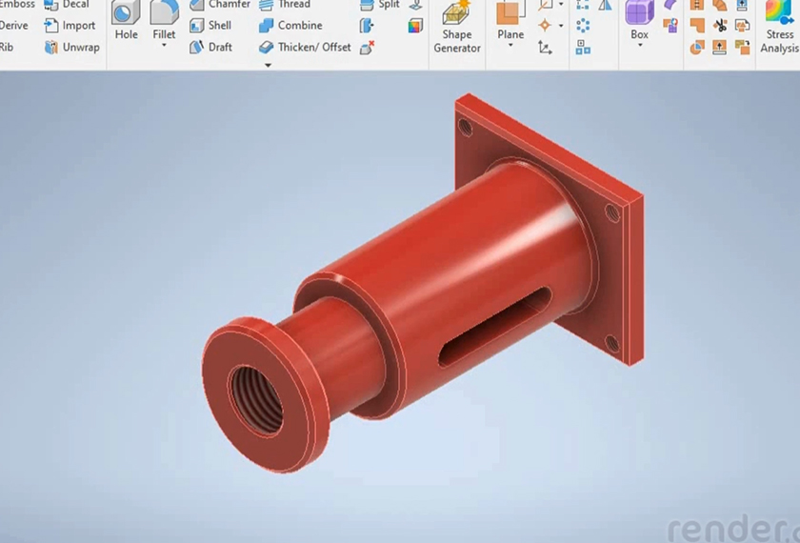
Task: Expand the Box freeform dropdown
Action: click(639, 46)
